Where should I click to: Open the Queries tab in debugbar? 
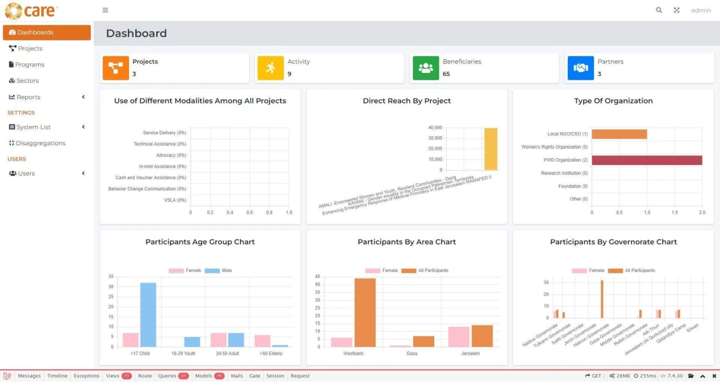(x=173, y=376)
